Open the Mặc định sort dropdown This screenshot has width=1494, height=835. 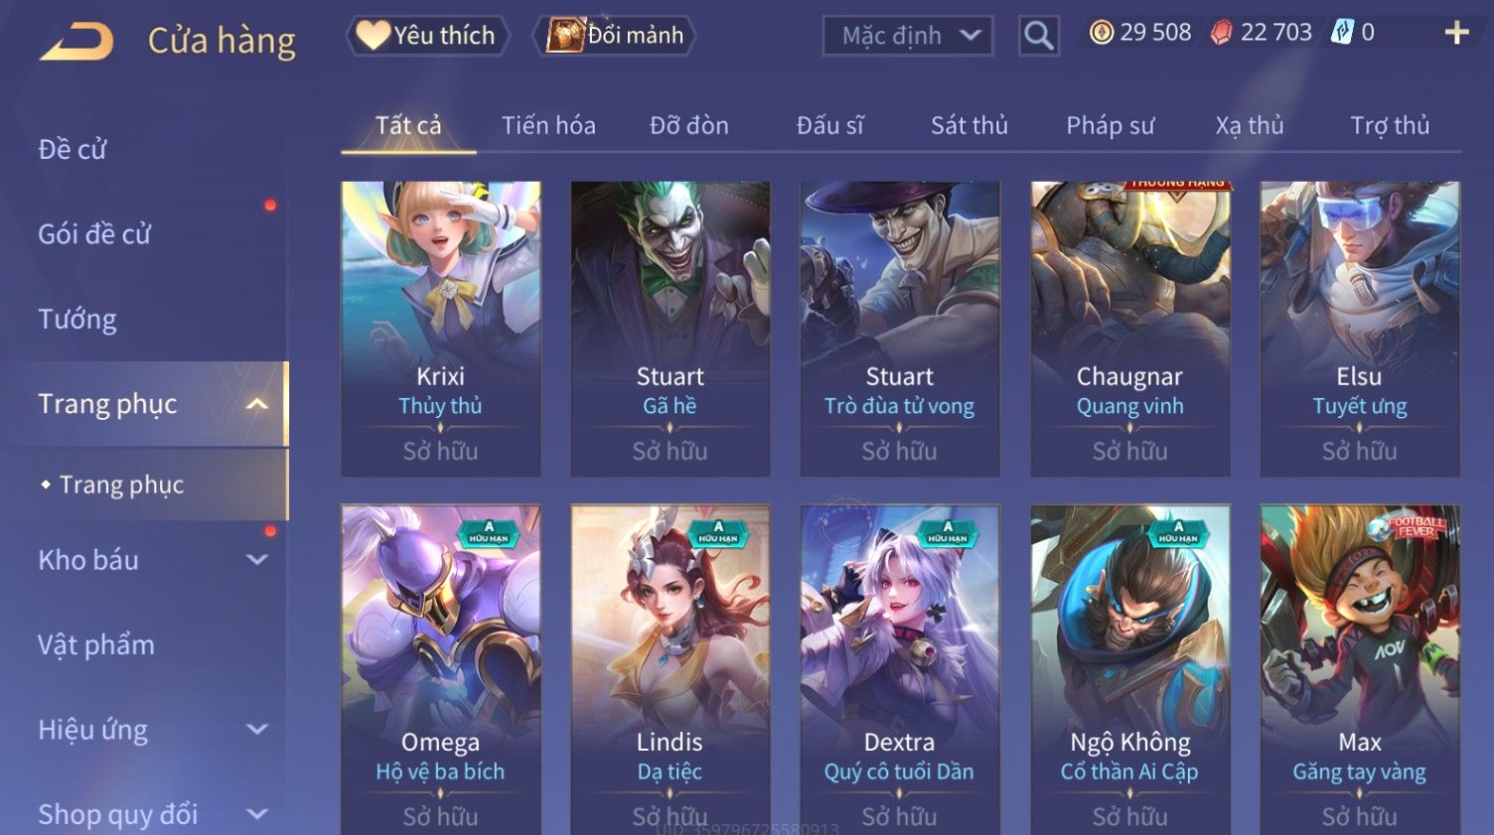[x=908, y=36]
